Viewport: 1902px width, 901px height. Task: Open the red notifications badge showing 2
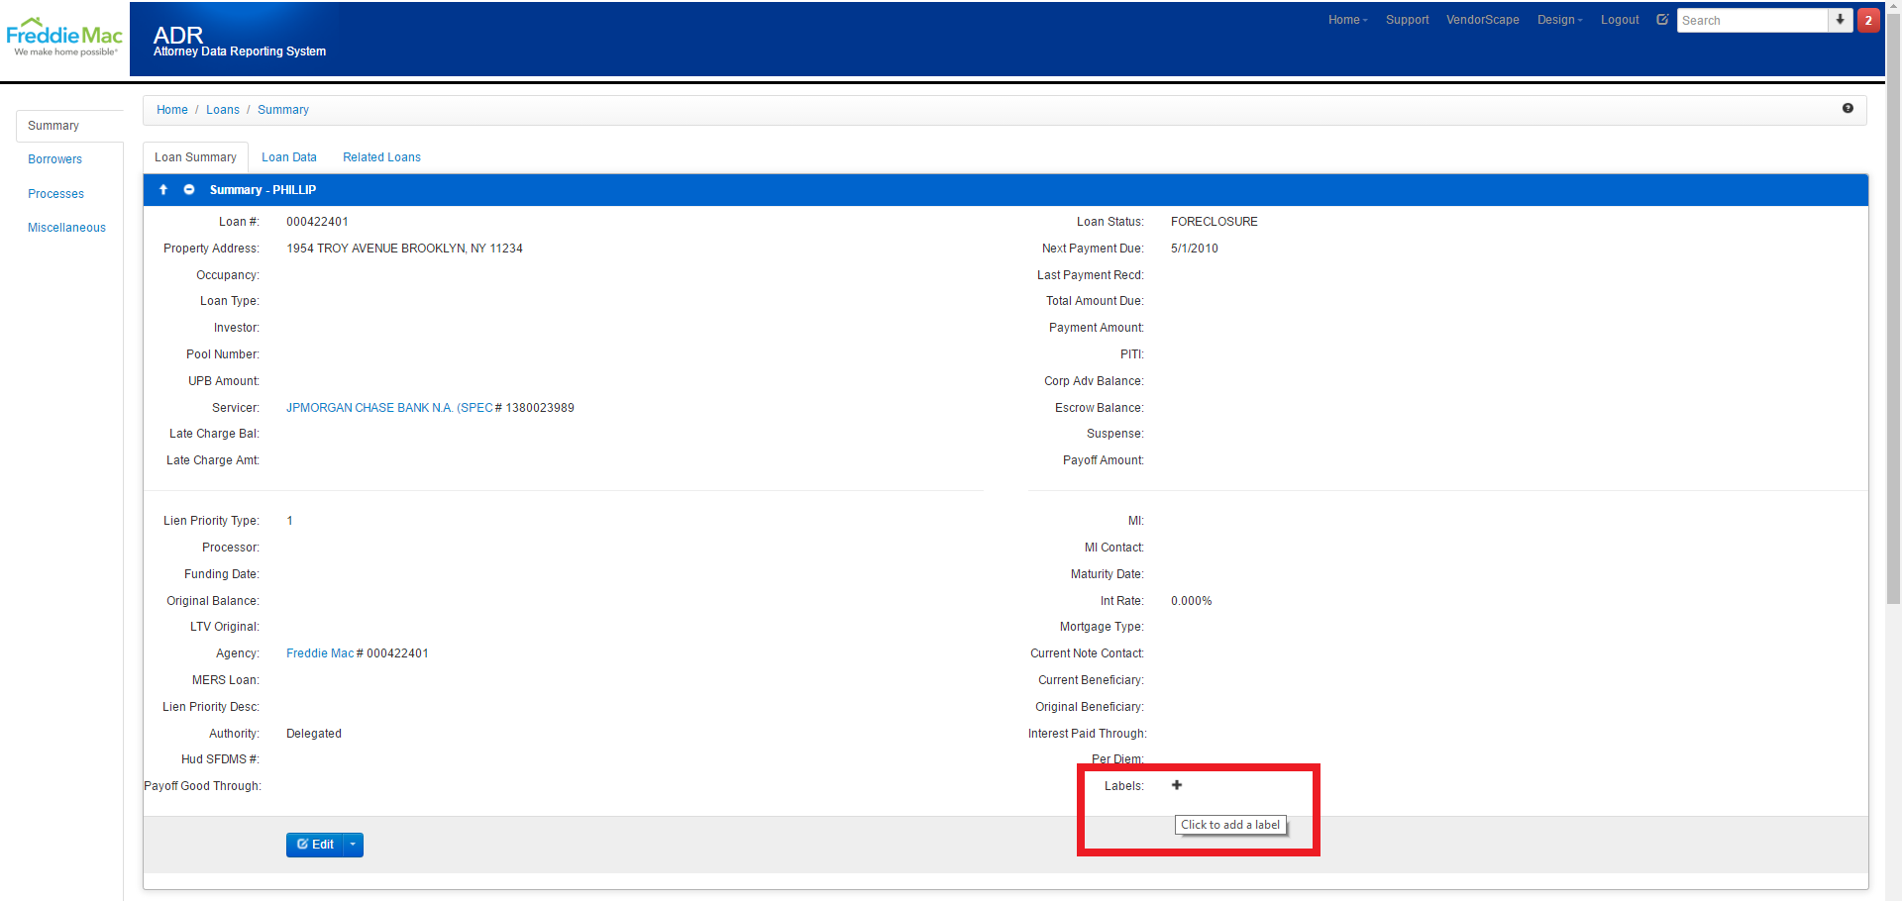1868,20
